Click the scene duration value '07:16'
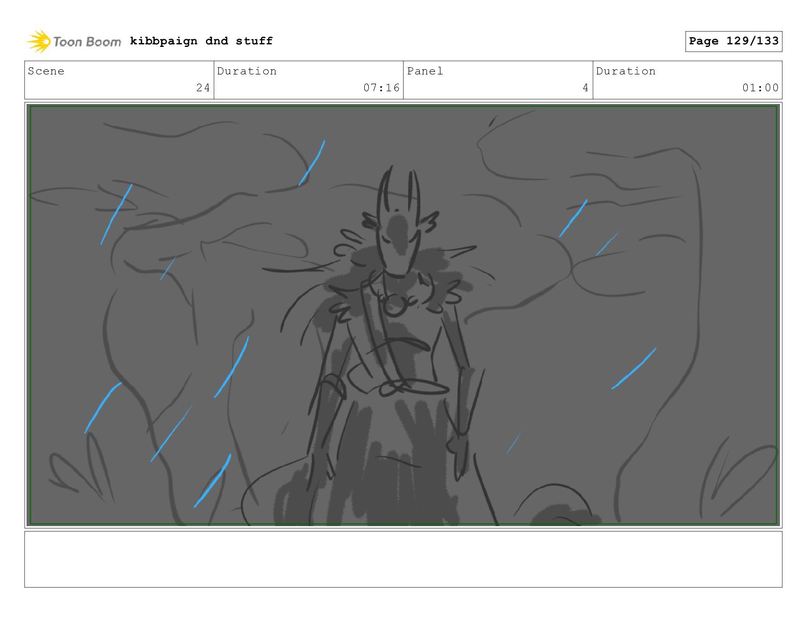This screenshot has width=808, height=624. tap(382, 88)
